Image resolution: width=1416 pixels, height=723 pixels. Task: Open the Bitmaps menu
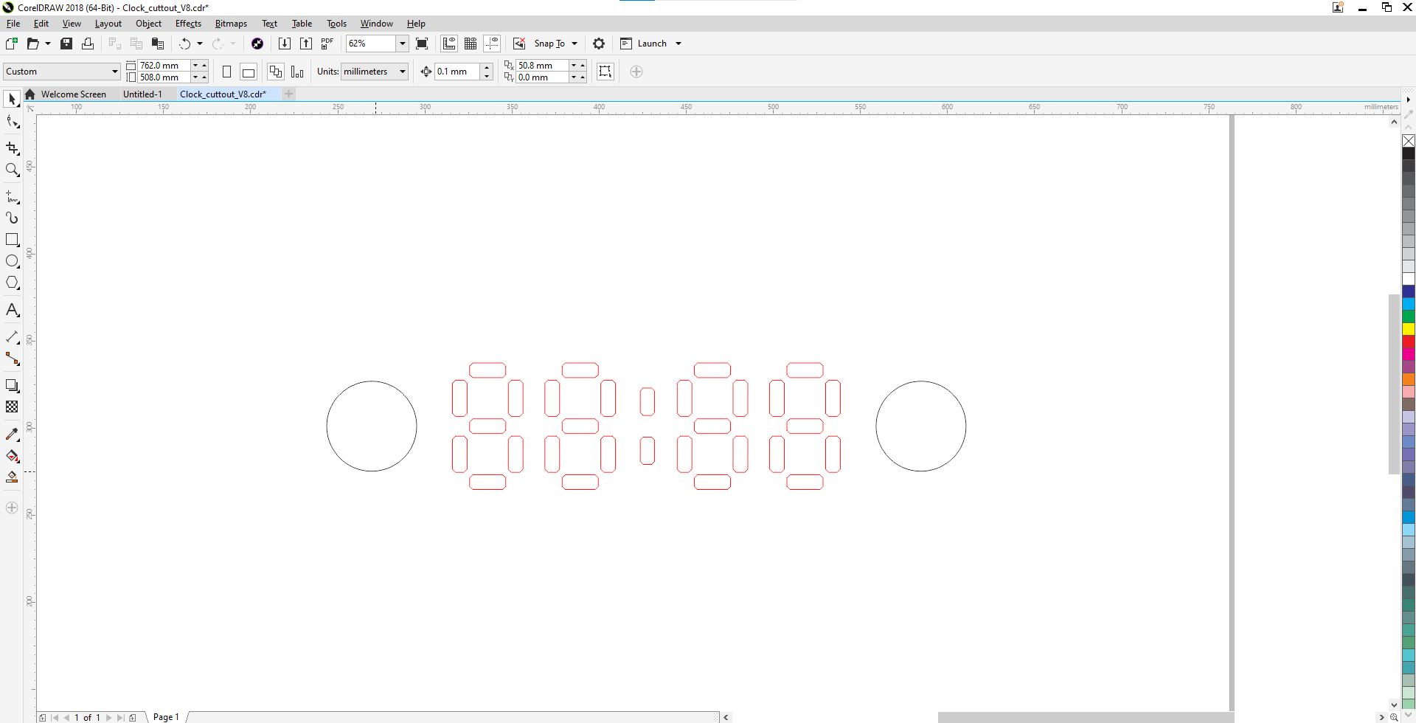coord(231,24)
